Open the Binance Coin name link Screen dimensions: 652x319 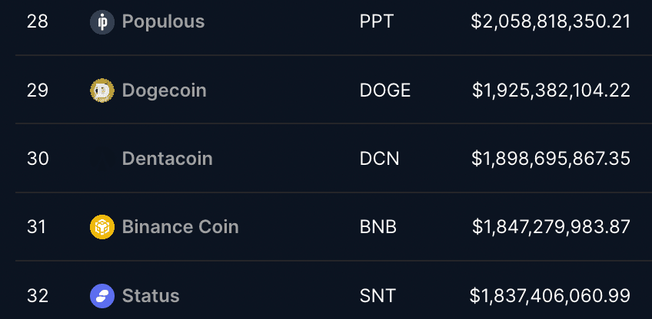tap(181, 227)
